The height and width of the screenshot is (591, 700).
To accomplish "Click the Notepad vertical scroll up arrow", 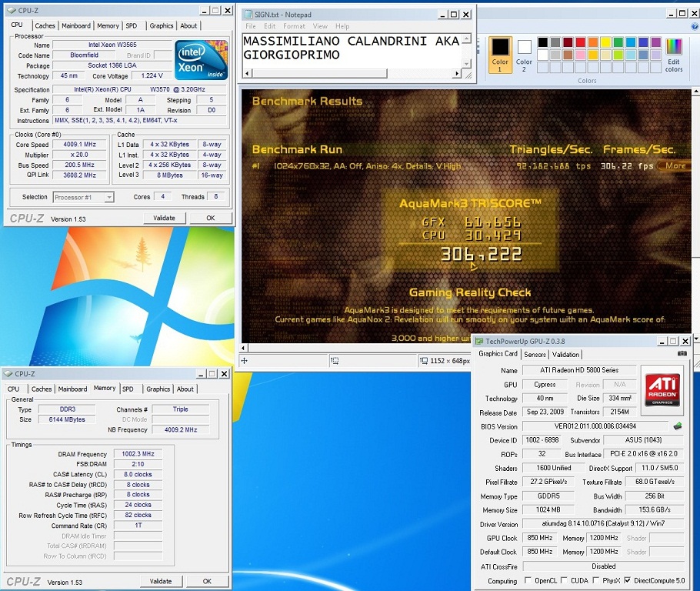I will (x=466, y=39).
